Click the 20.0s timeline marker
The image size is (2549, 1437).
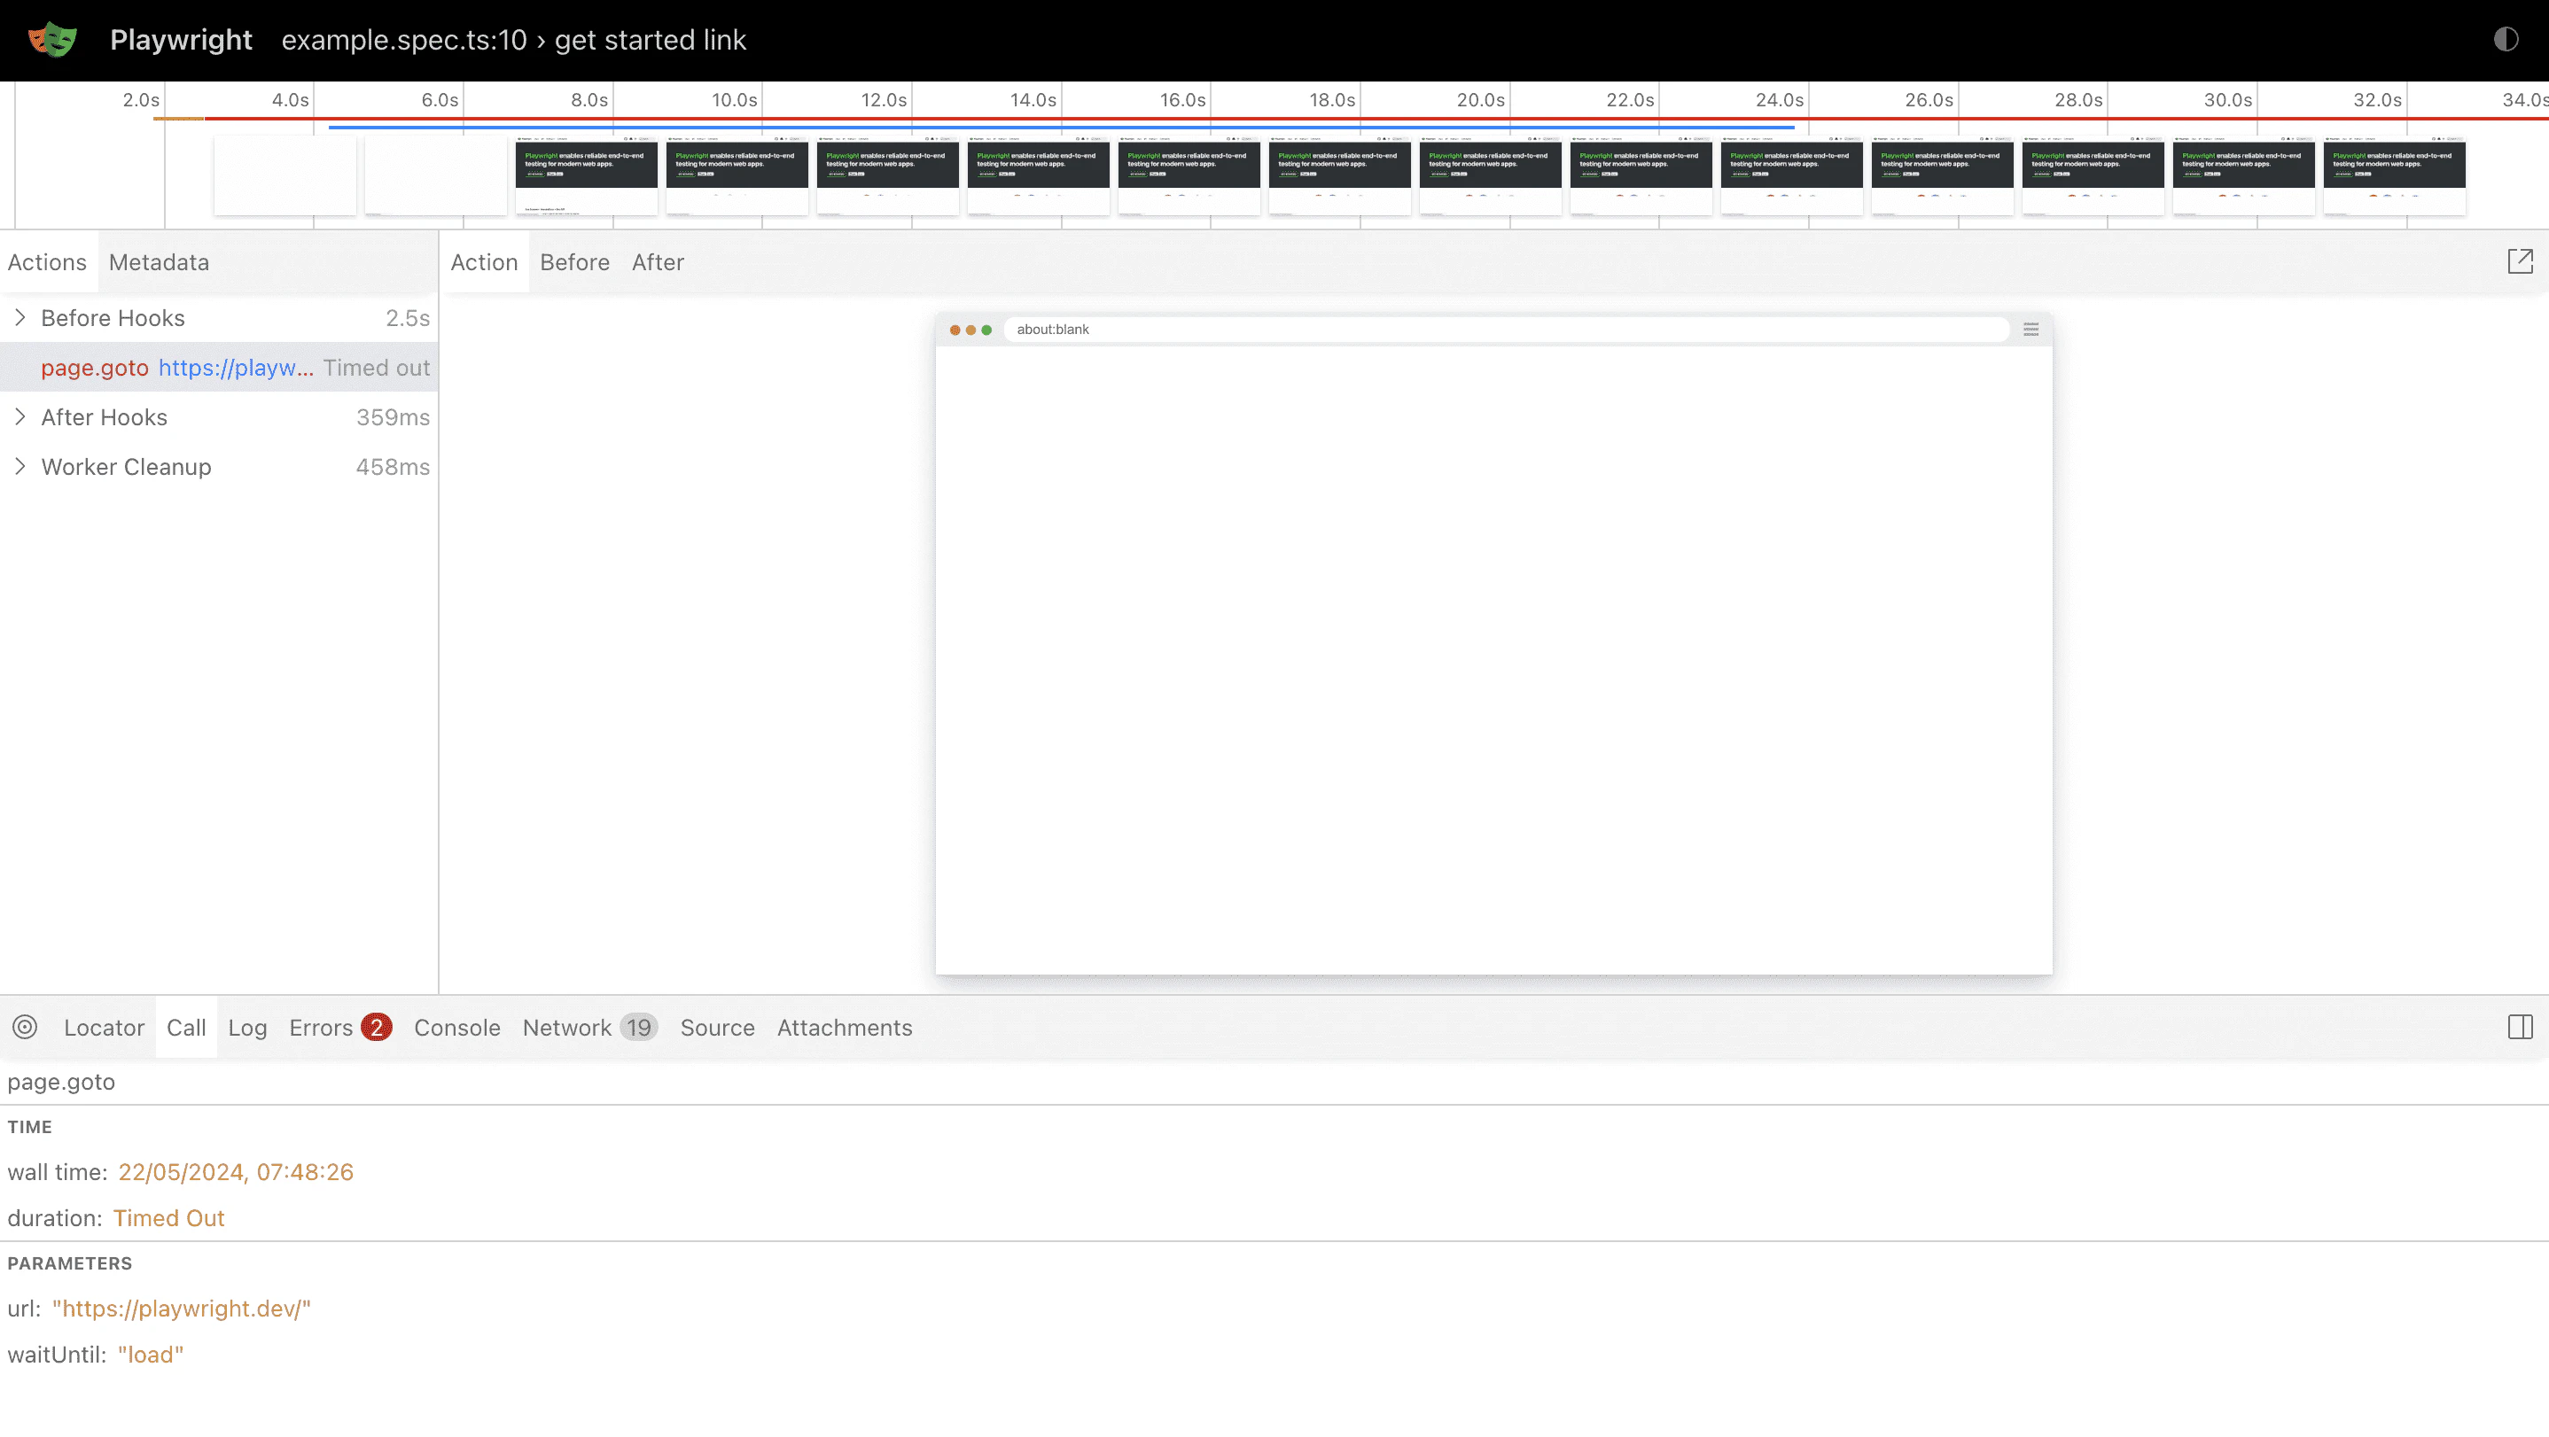[1479, 100]
